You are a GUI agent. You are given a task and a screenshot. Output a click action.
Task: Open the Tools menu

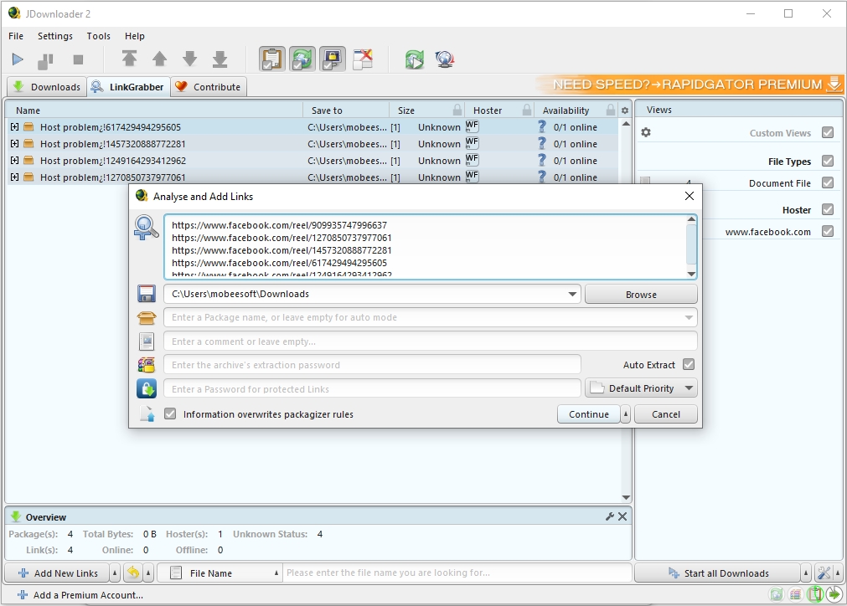(x=98, y=36)
